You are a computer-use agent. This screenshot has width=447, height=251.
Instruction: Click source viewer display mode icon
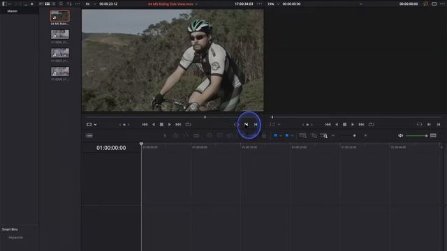tap(89, 124)
